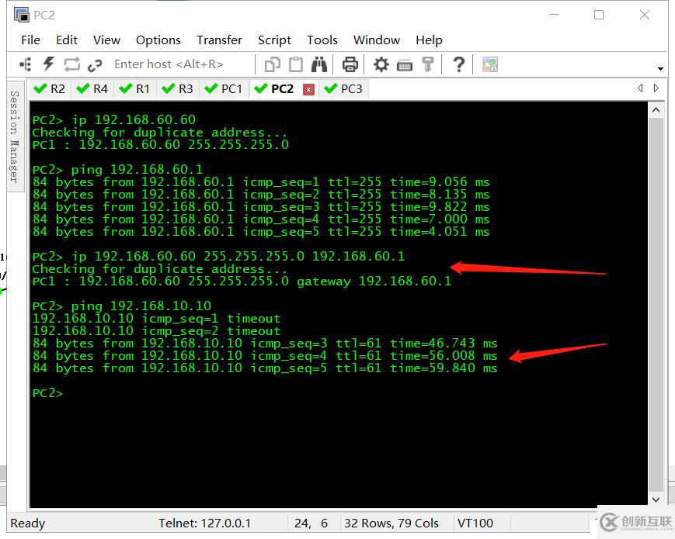The width and height of the screenshot is (675, 539).
Task: Switch to the R2 session tab
Action: [50, 89]
